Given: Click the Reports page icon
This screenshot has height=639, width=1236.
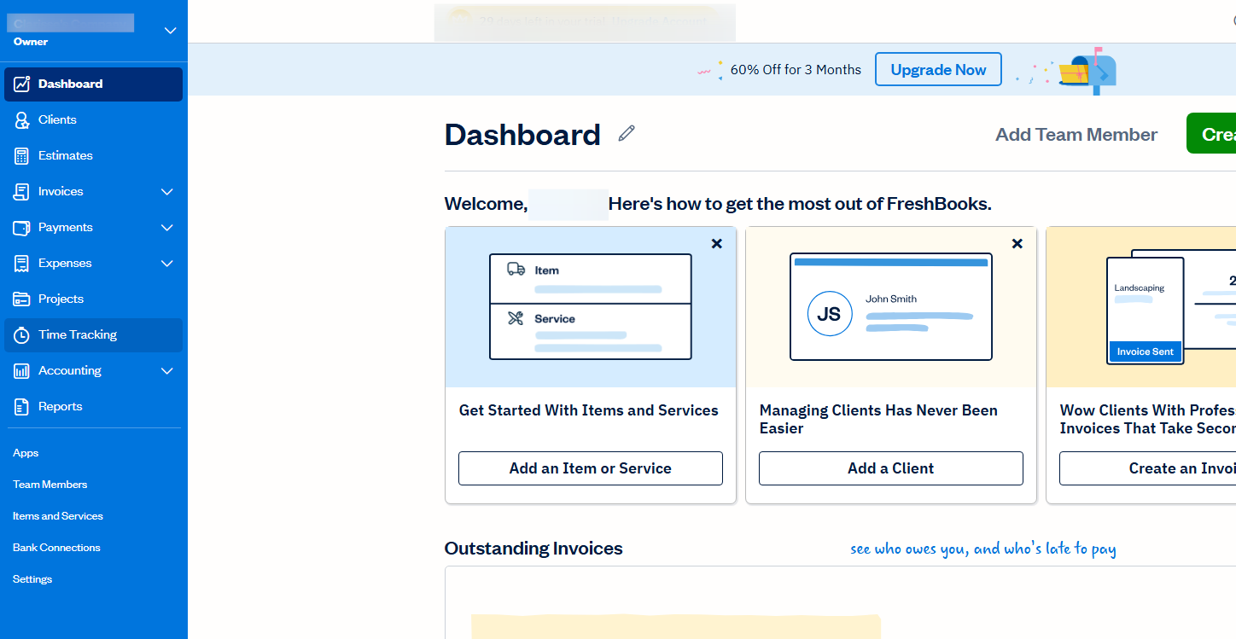Looking at the screenshot, I should pyautogui.click(x=22, y=406).
